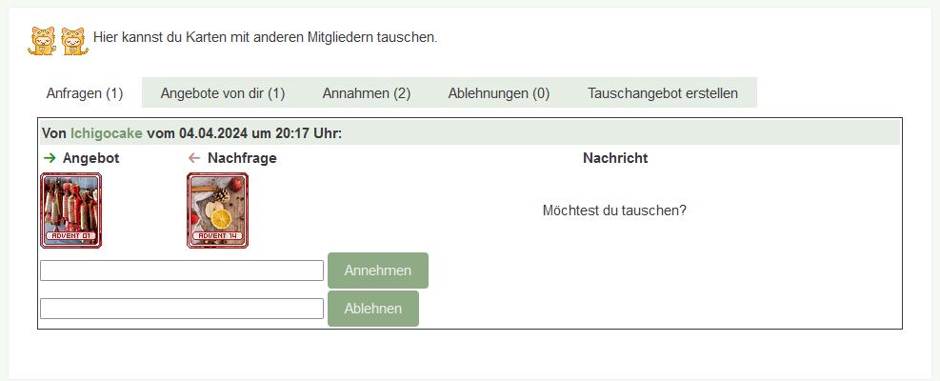
Task: Switch to the Anfragen (1) tab
Action: [85, 93]
